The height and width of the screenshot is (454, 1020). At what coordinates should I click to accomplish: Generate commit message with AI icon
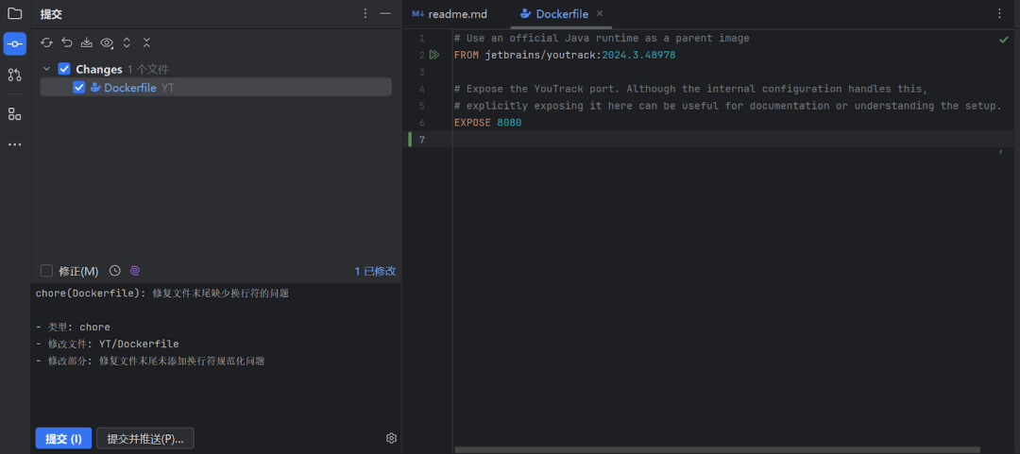pos(135,271)
